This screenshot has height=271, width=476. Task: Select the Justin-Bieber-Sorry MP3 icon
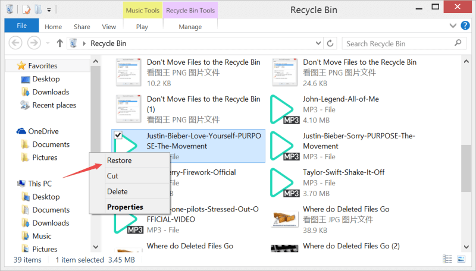pyautogui.click(x=284, y=146)
